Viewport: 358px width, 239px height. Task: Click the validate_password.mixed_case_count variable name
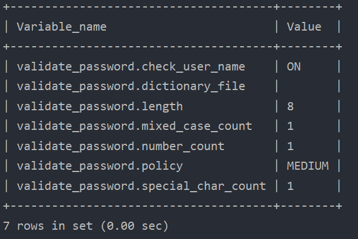coord(135,126)
